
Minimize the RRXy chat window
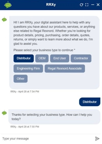[93, 5]
